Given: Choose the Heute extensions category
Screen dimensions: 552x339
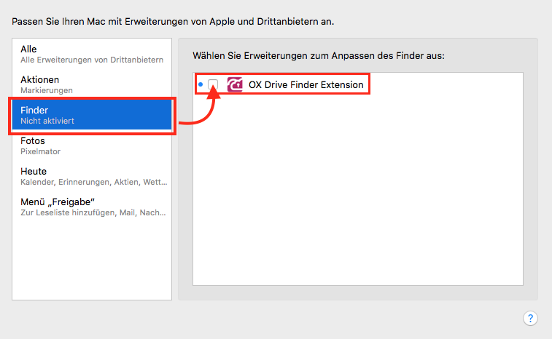Looking at the screenshot, I should 92,176.
